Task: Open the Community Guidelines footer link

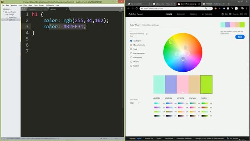Action: tap(184, 138)
